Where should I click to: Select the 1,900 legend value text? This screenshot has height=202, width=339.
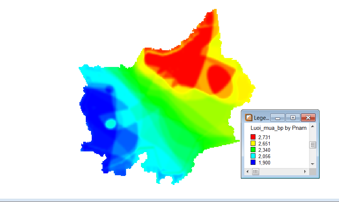pyautogui.click(x=264, y=163)
